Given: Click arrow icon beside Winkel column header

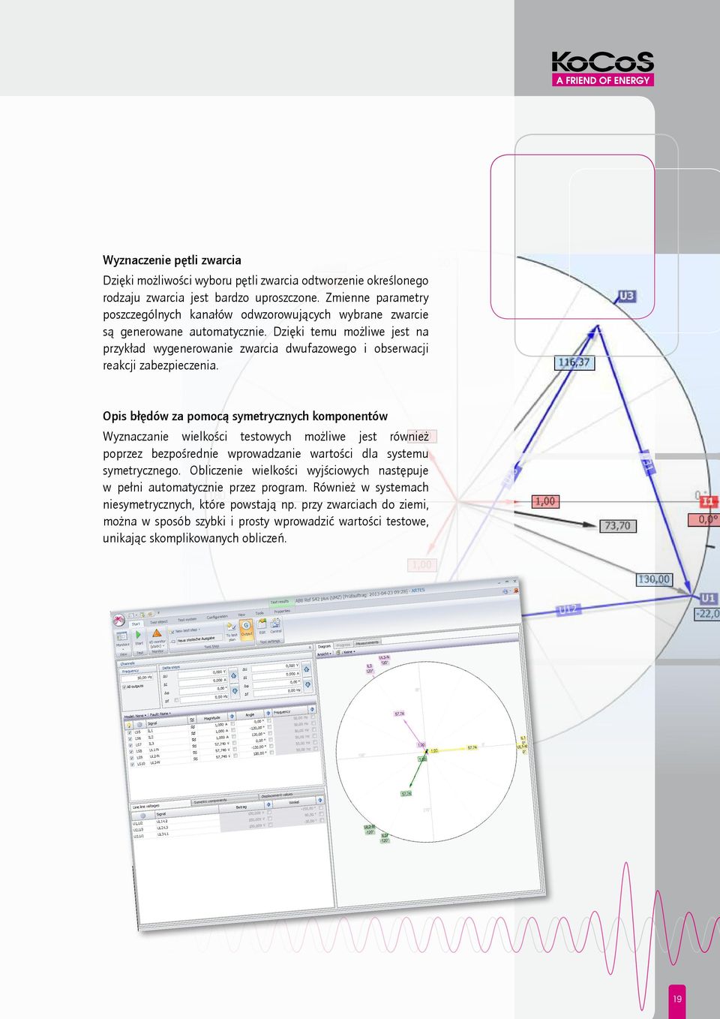Looking at the screenshot, I should tap(320, 800).
